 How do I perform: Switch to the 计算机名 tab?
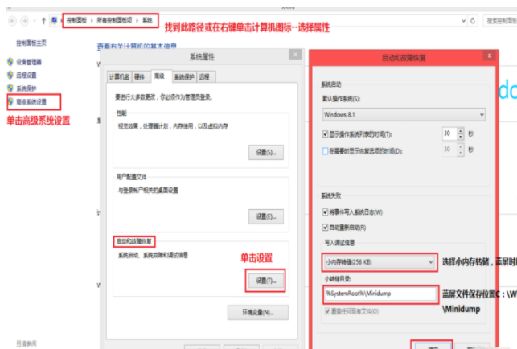click(118, 76)
